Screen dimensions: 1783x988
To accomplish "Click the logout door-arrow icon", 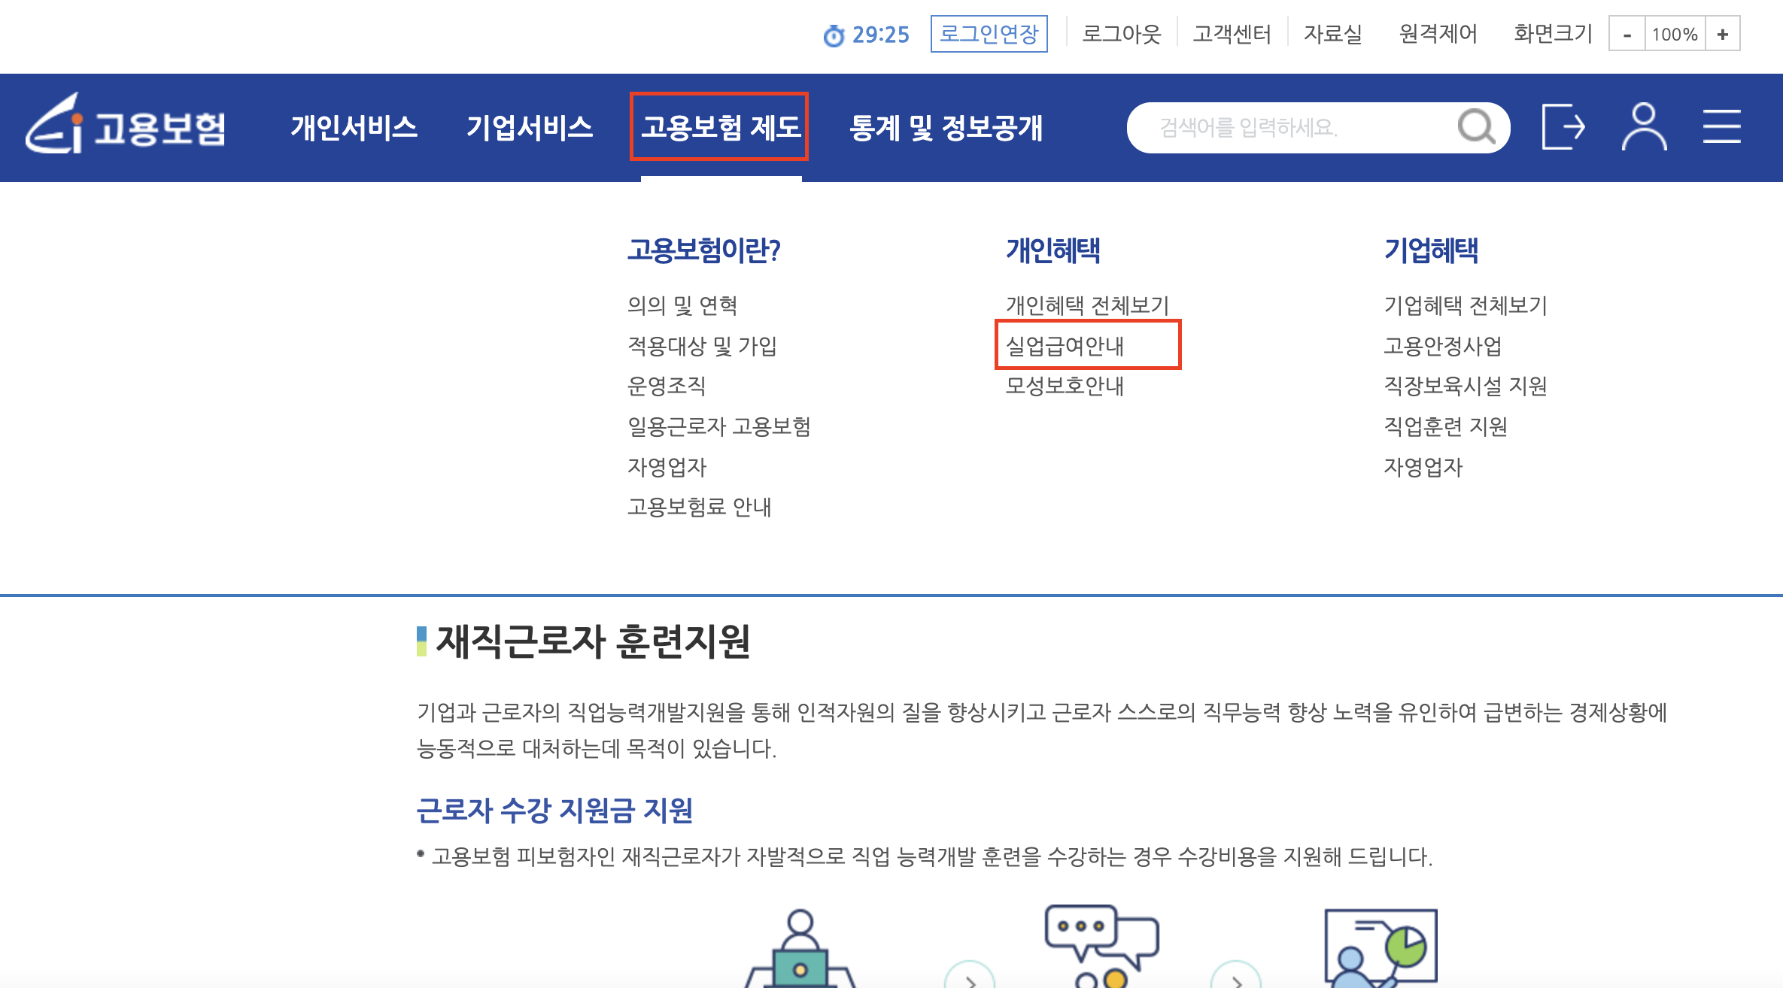I will pyautogui.click(x=1563, y=127).
